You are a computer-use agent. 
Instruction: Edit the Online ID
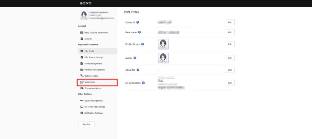[229, 23]
